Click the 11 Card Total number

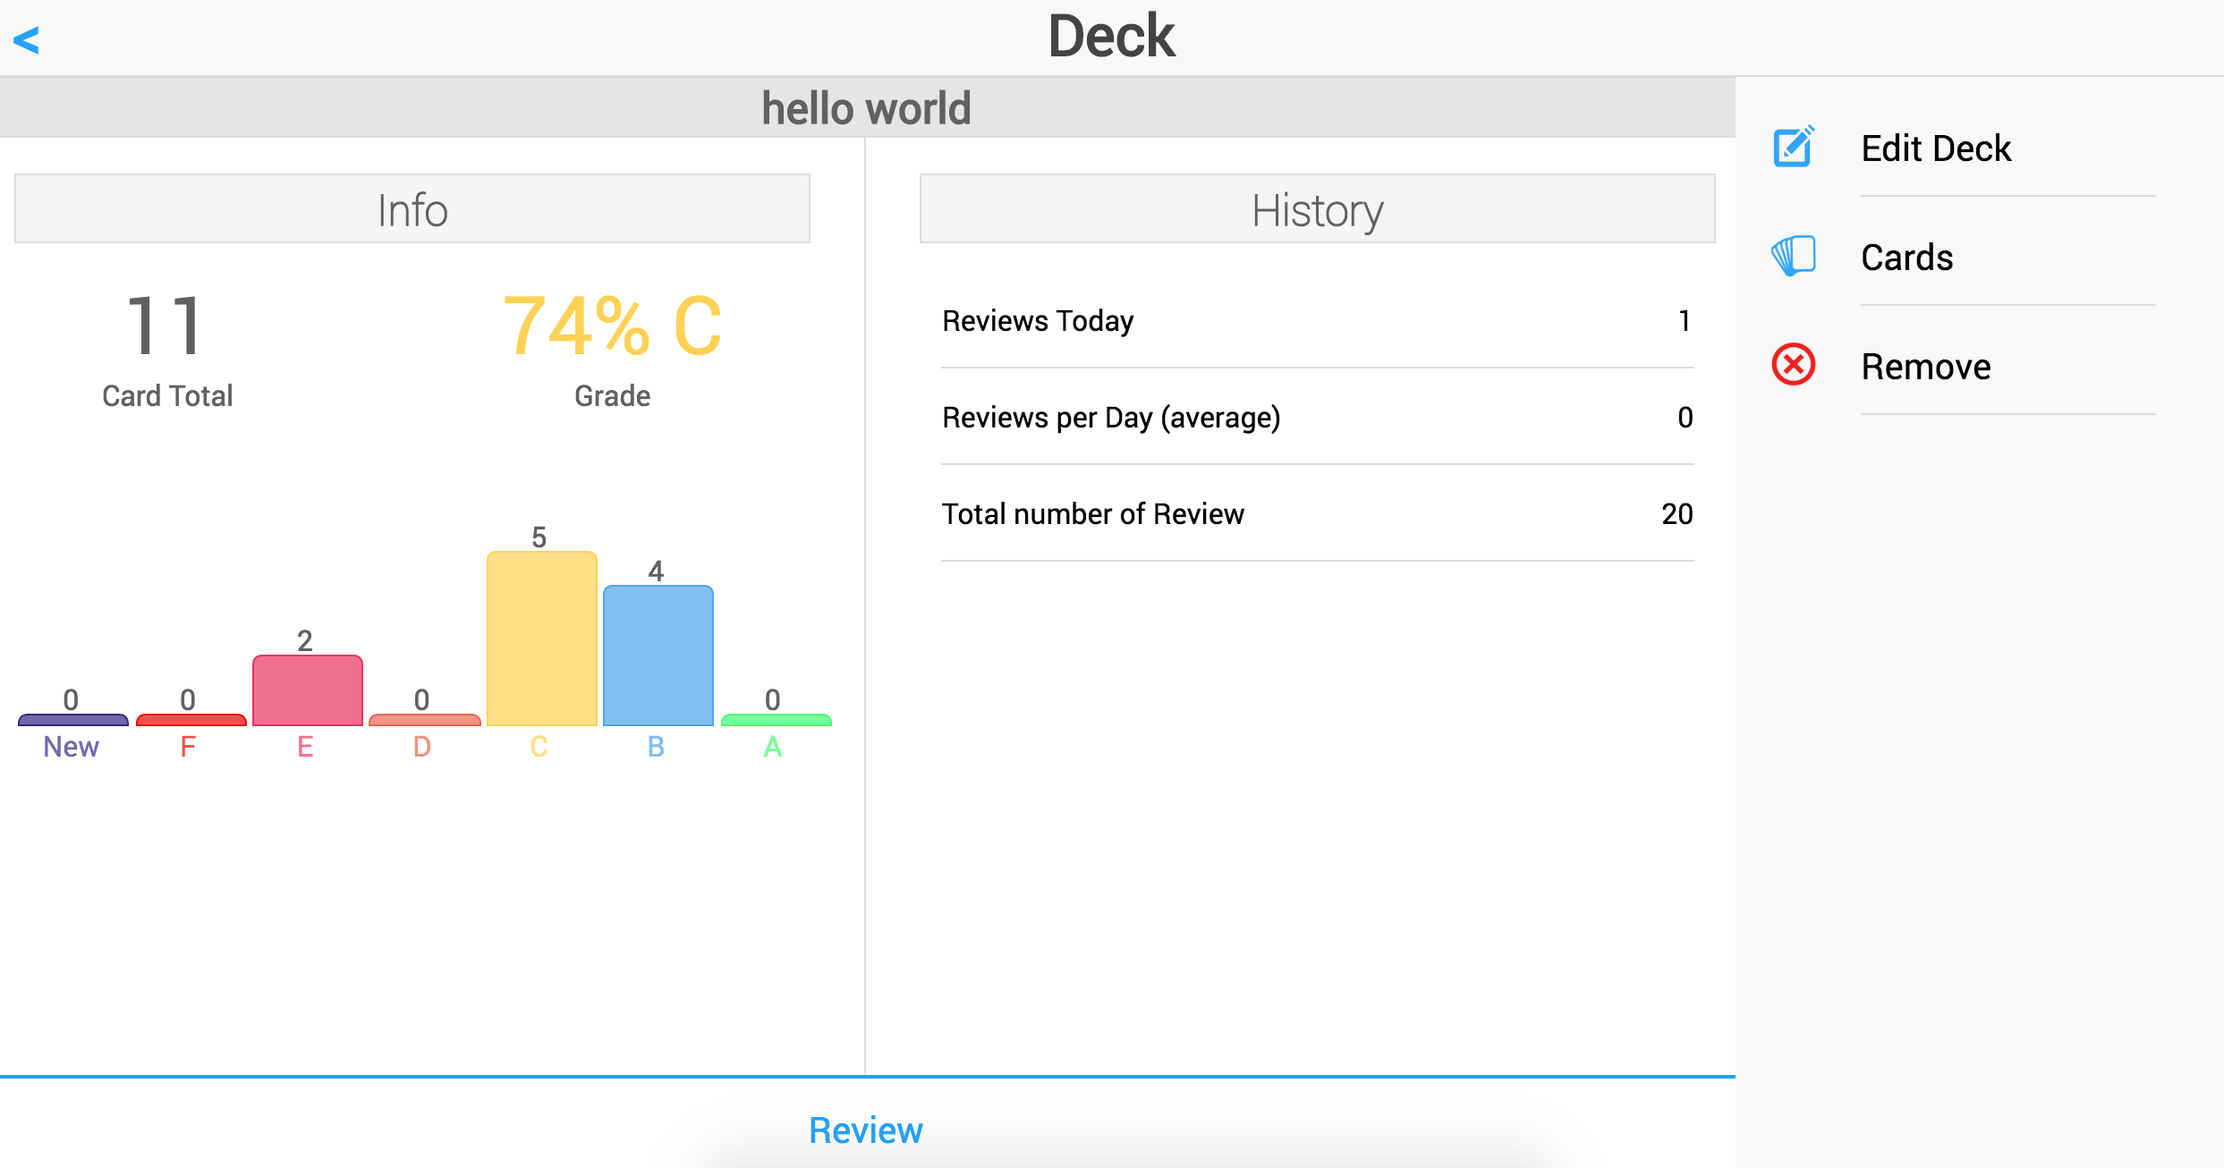pos(166,326)
